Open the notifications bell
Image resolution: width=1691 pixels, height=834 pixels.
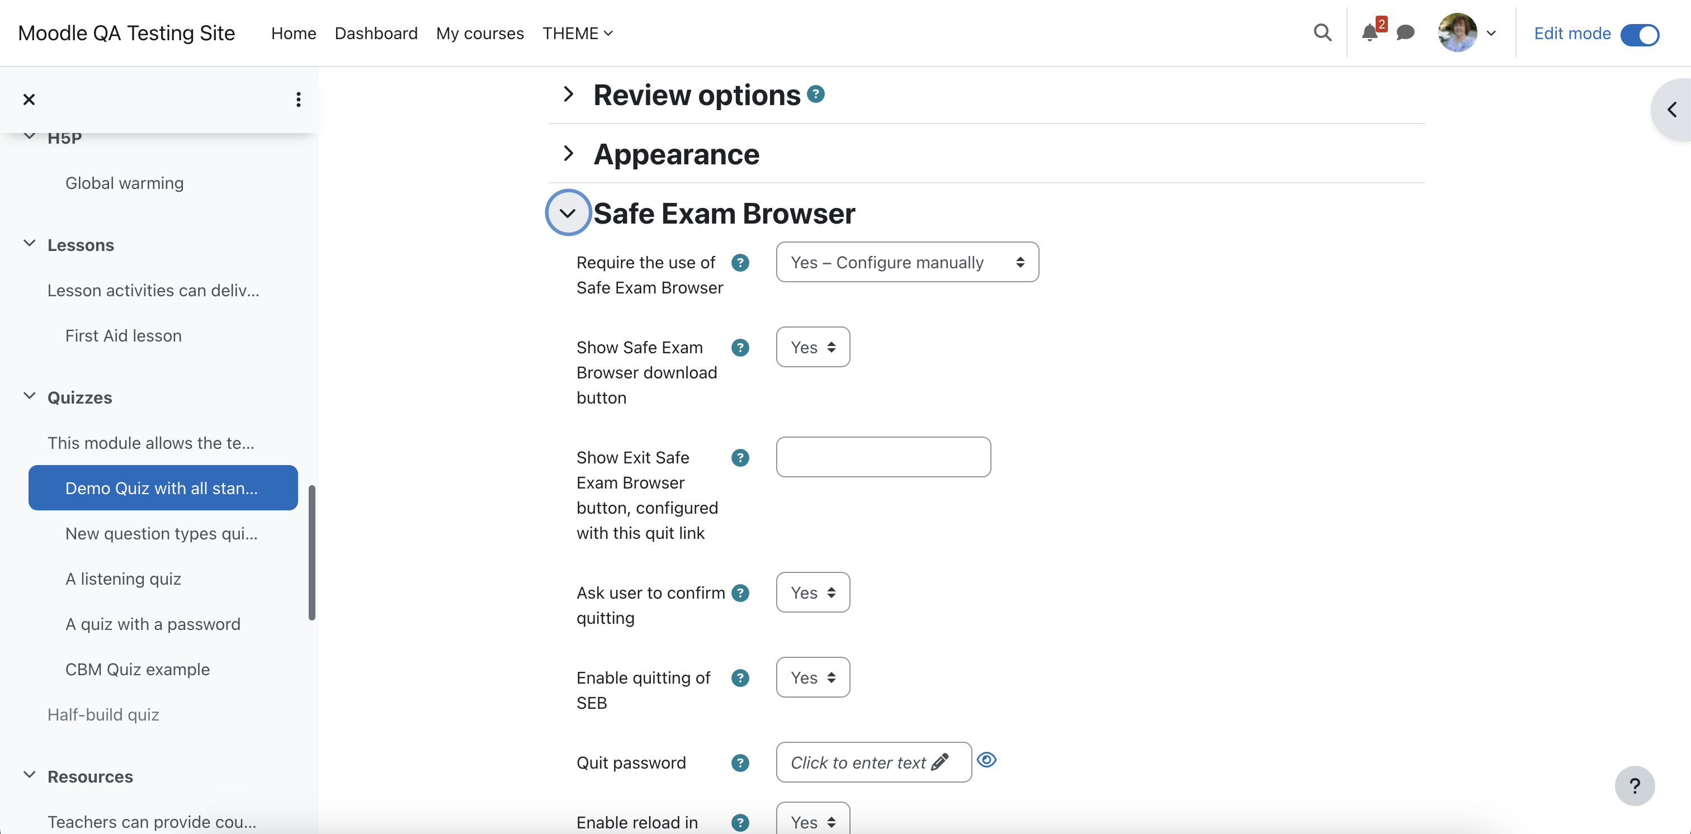1369,33
